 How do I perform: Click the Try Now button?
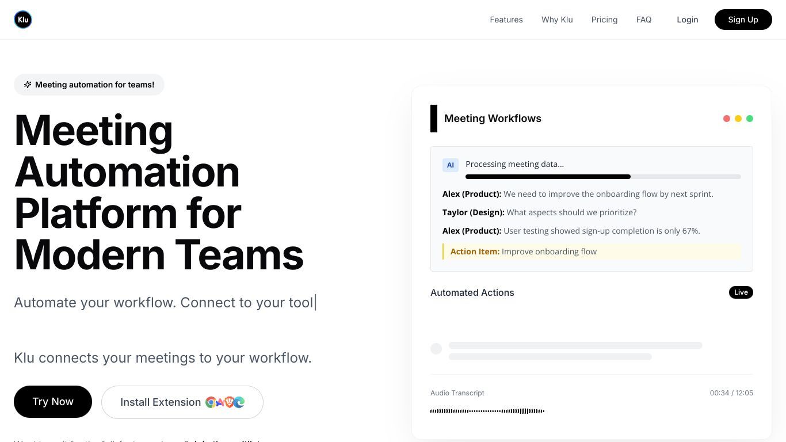(53, 402)
